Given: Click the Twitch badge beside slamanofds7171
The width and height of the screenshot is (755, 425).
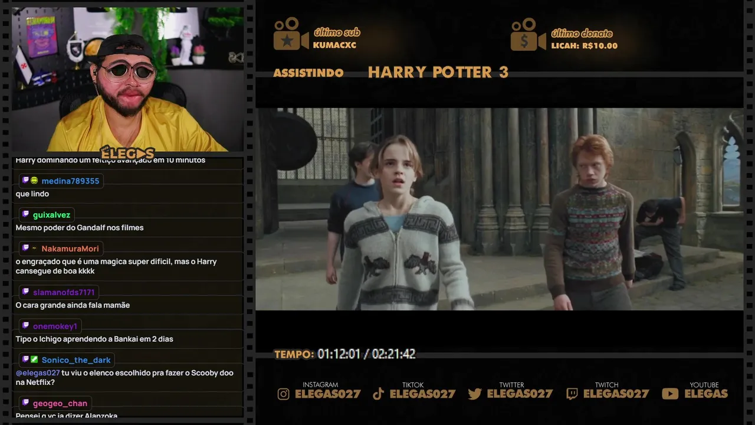Looking at the screenshot, I should pyautogui.click(x=25, y=292).
